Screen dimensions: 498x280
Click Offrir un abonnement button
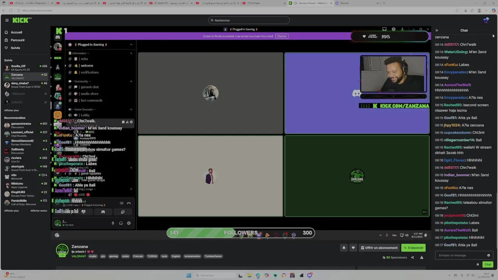pyautogui.click(x=379, y=248)
